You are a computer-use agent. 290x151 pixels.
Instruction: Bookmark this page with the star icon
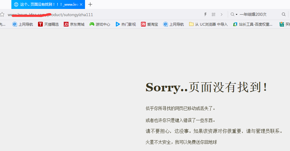pos(2,14)
